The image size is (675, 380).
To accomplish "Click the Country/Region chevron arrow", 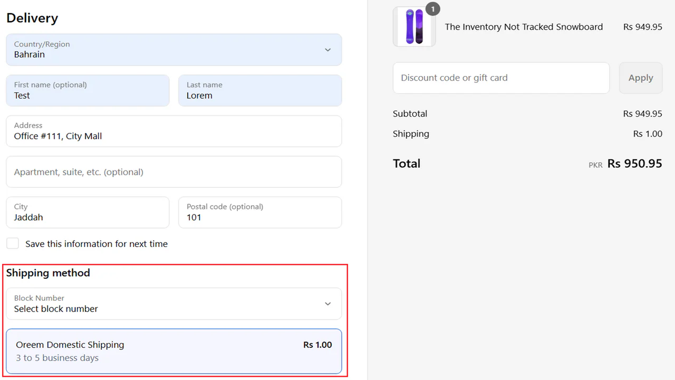I will click(327, 50).
